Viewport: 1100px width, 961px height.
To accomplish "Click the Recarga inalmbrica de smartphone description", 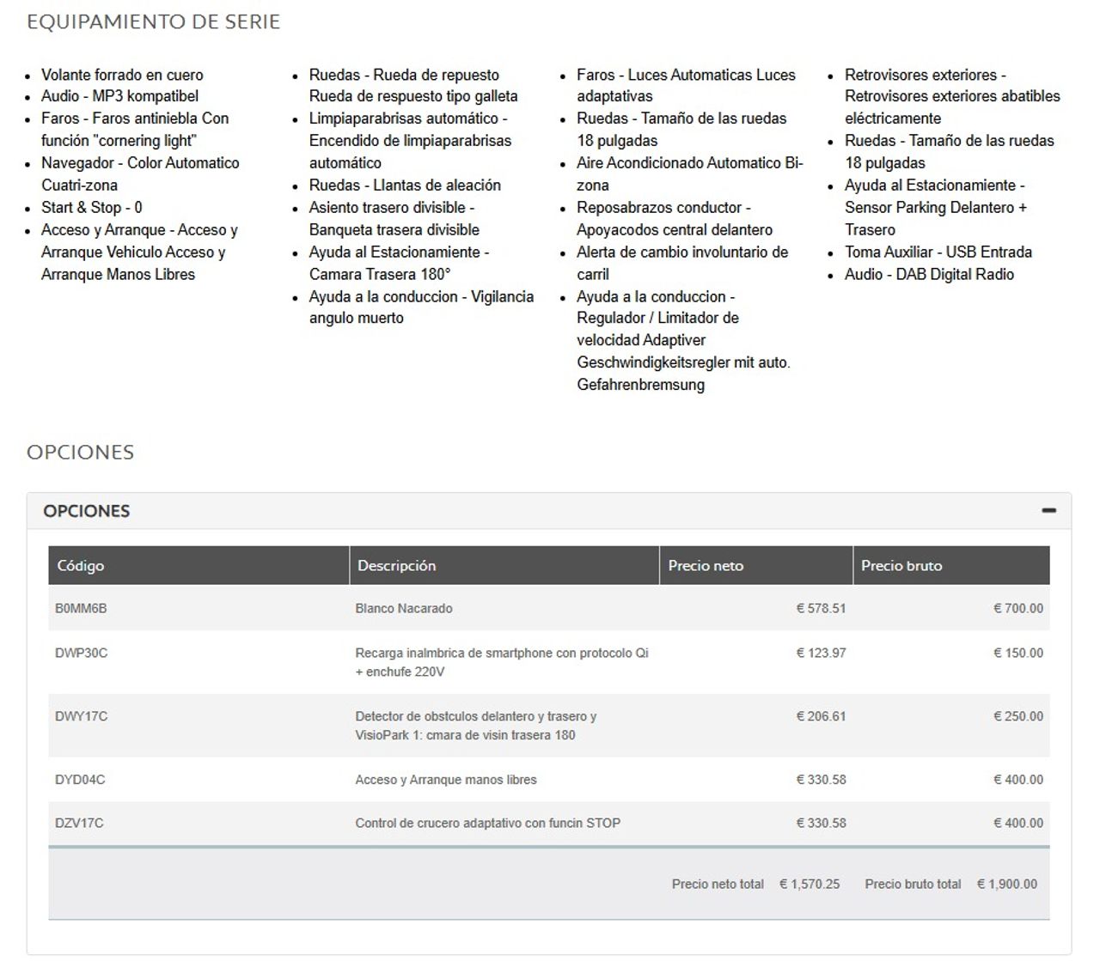I will 502,662.
